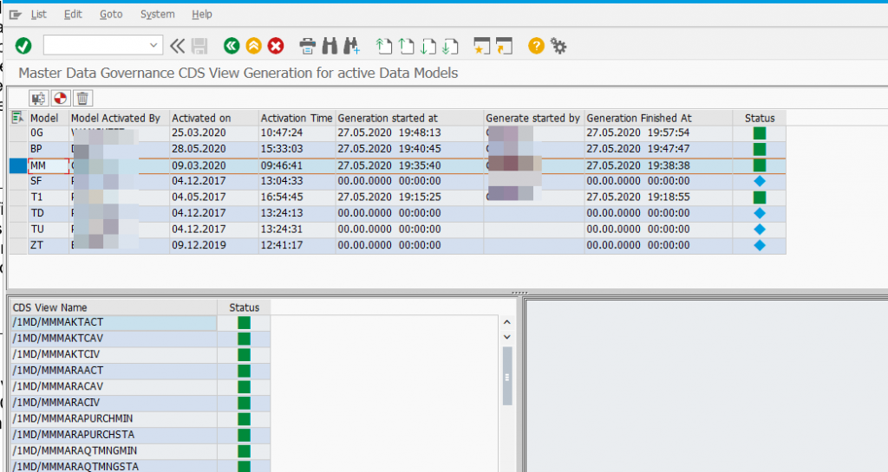Go to last page icon
Screen dimensions: 888x472
[450, 46]
